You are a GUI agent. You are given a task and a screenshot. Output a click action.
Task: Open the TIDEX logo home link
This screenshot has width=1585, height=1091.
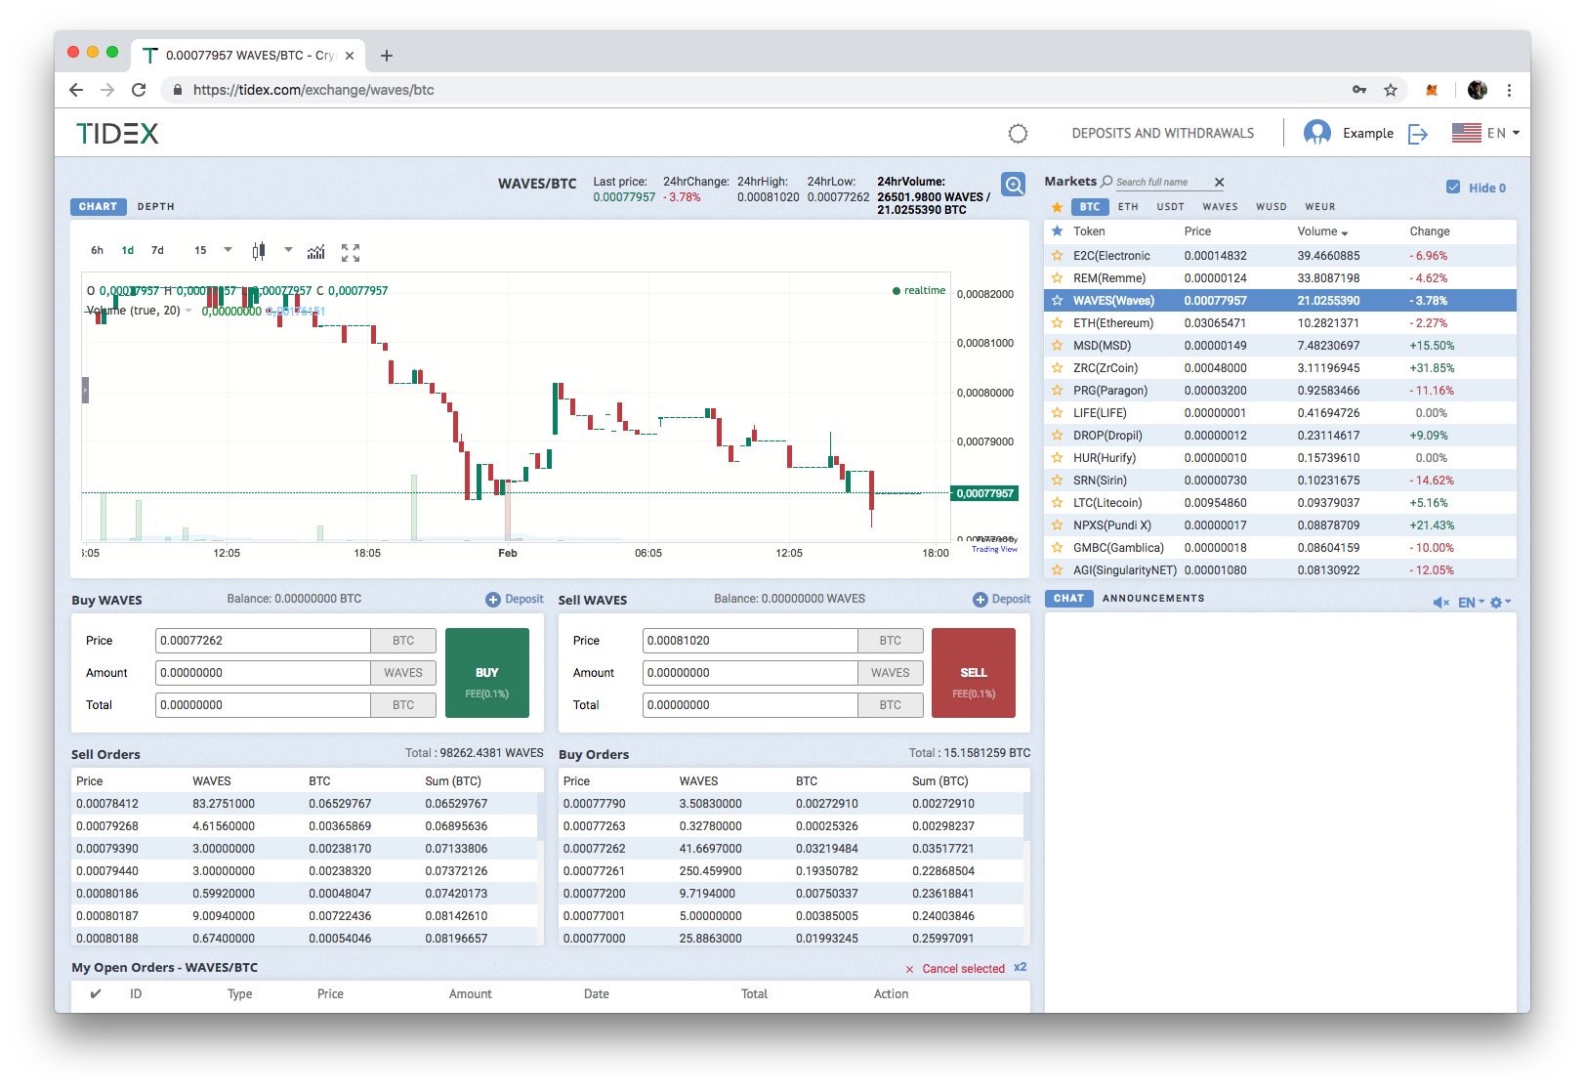(x=117, y=134)
